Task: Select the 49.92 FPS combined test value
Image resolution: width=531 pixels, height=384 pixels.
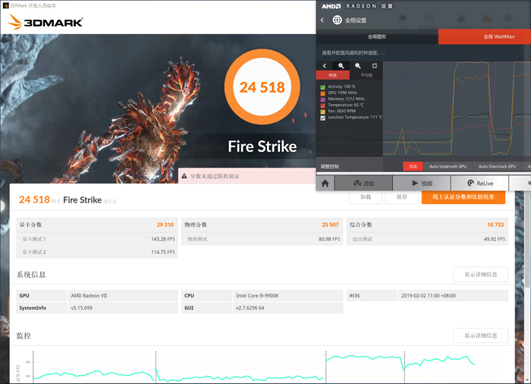Action: coord(495,239)
